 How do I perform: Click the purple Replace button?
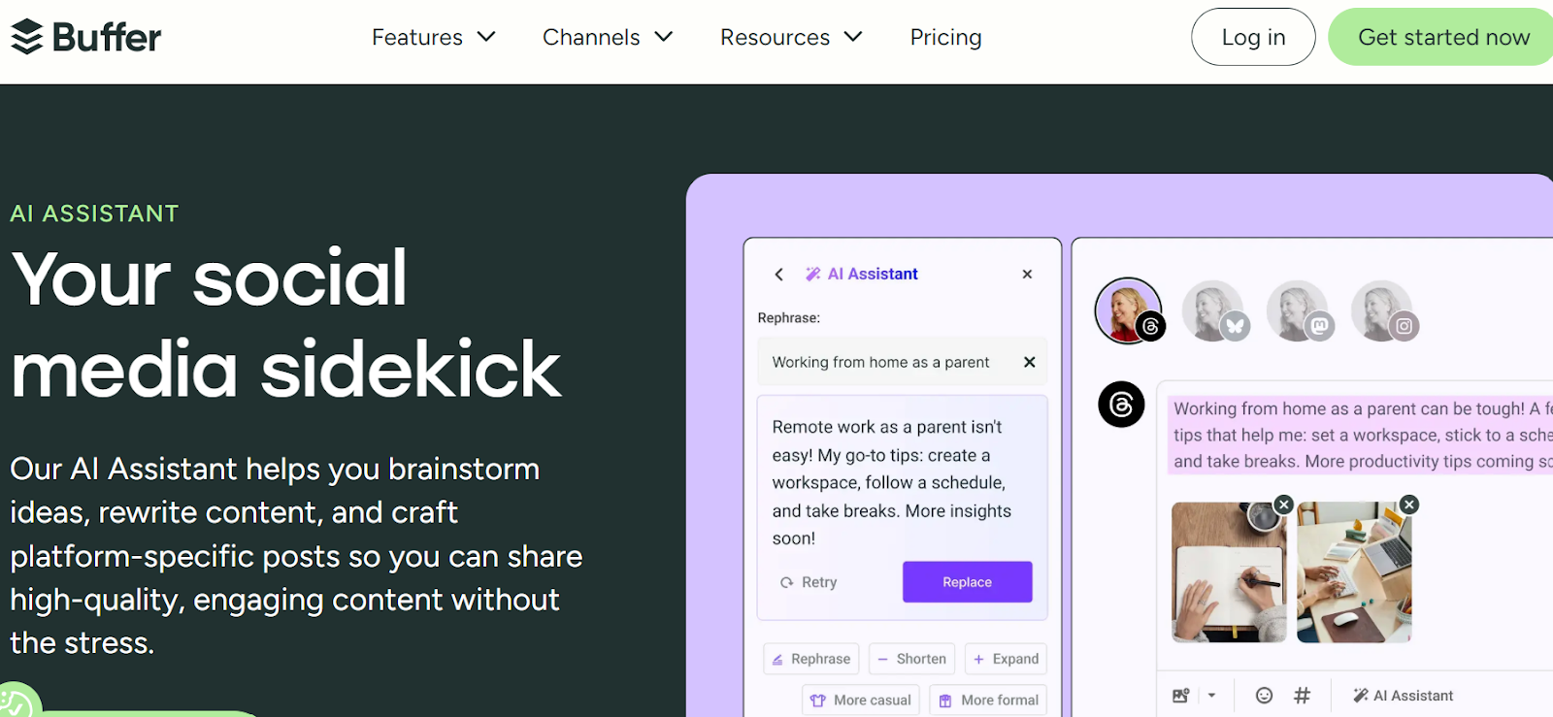(967, 582)
